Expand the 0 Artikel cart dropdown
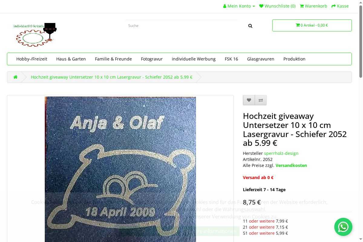Viewport: 363px width, 242px height. coord(312,25)
